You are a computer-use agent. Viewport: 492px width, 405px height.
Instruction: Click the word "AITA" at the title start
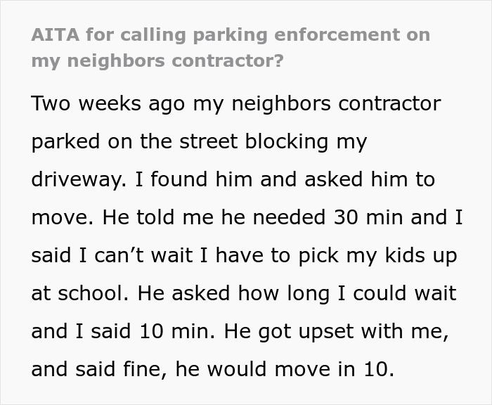[56, 35]
